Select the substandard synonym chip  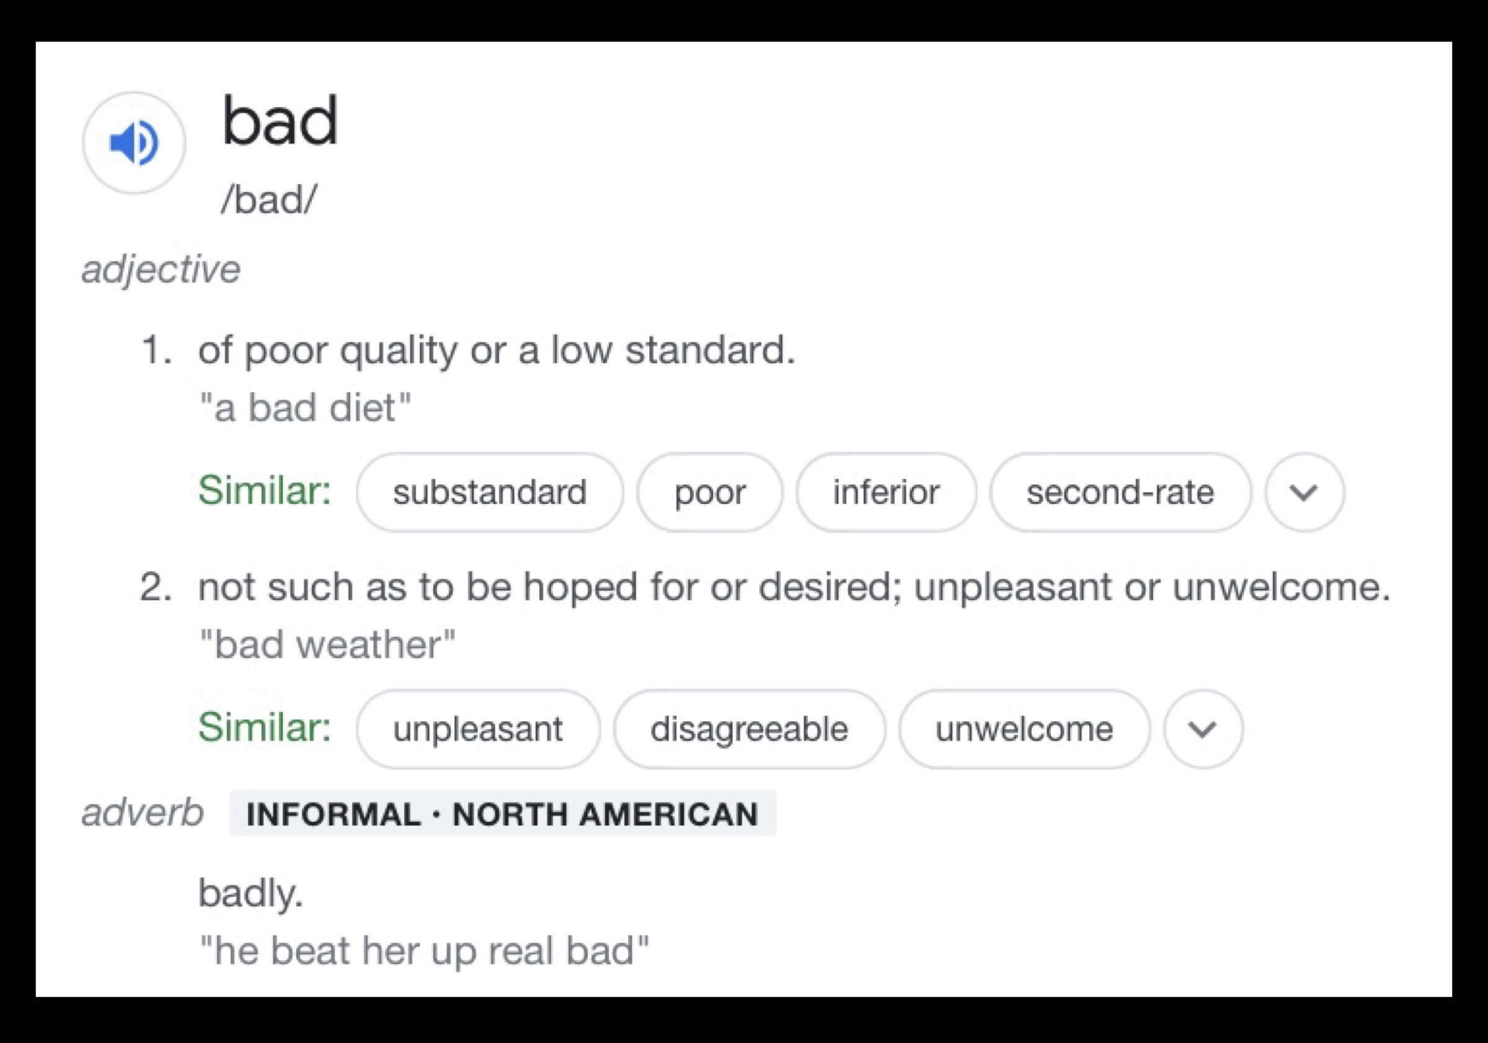(x=489, y=492)
